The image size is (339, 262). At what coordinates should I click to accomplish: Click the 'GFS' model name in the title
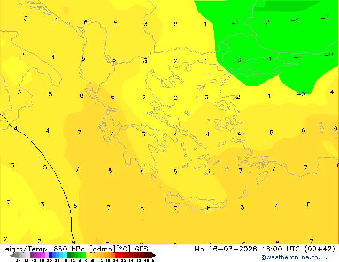[x=141, y=249]
